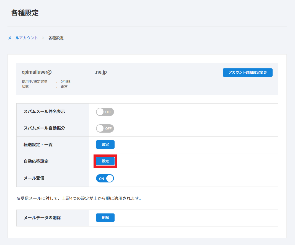The width and height of the screenshot is (295, 245).
Task: Click the 各種設定 page heading
Action: click(x=25, y=13)
